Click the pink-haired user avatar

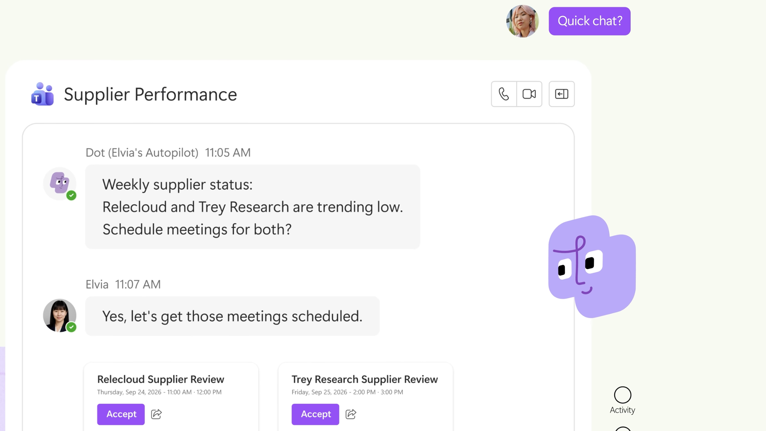pyautogui.click(x=522, y=21)
